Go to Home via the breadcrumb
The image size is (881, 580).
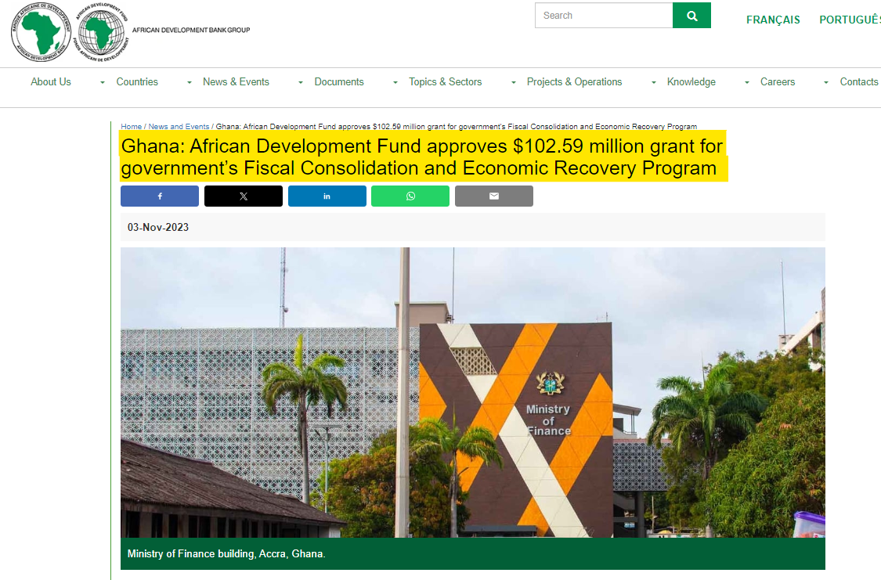(131, 127)
